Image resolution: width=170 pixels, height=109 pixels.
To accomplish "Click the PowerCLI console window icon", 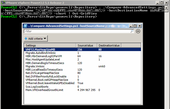I will [x=3, y=3].
